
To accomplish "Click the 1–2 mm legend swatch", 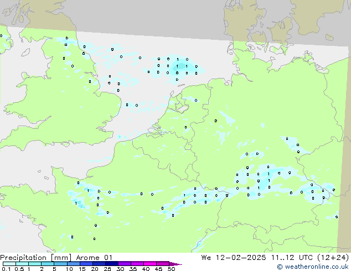I will click(35, 264).
